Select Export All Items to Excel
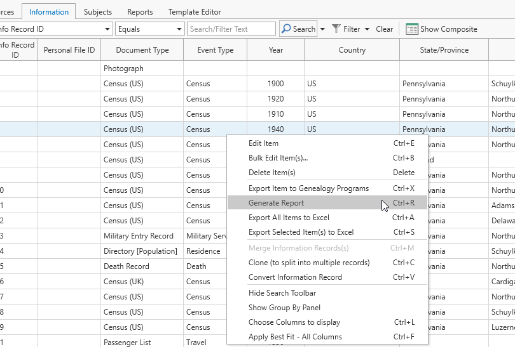 click(x=289, y=218)
